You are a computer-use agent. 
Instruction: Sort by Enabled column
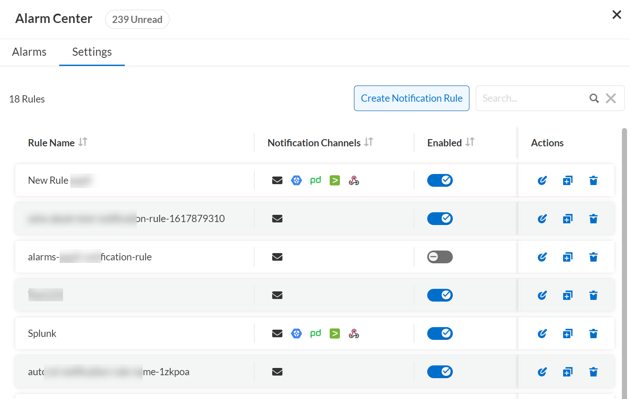[470, 142]
